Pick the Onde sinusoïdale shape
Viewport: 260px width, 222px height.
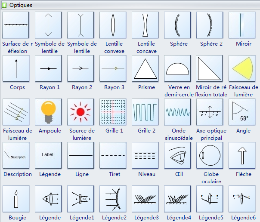point(177,112)
